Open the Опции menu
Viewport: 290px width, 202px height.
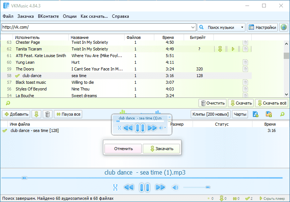(x=70, y=16)
